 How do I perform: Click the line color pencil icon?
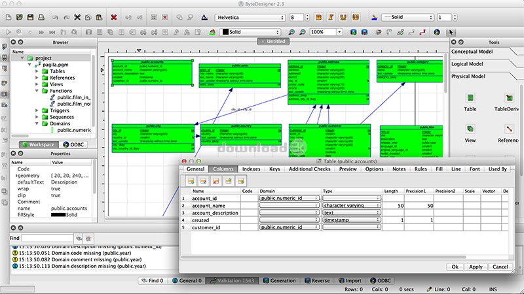[x=374, y=18]
